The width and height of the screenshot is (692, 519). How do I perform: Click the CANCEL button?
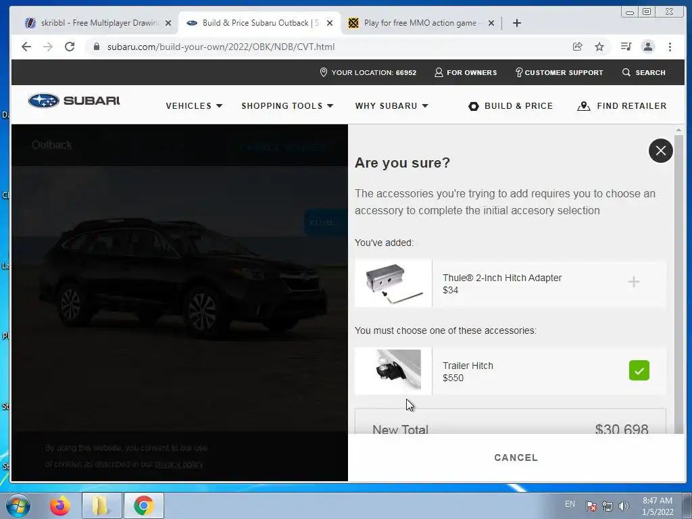pos(516,458)
